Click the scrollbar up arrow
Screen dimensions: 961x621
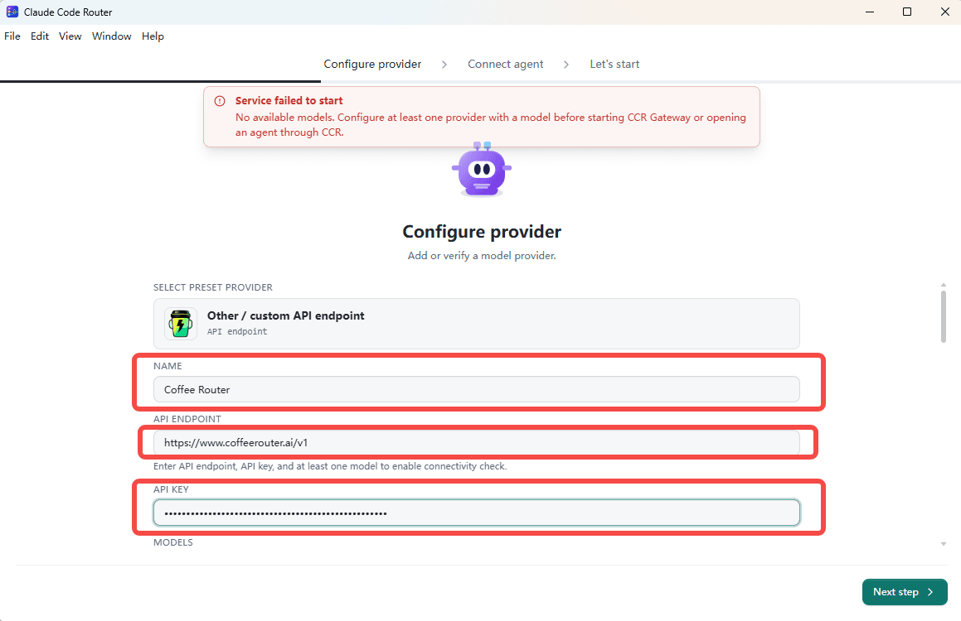pos(944,285)
